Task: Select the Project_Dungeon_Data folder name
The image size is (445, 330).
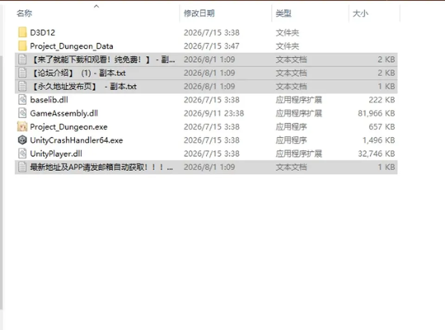Action: (x=71, y=46)
